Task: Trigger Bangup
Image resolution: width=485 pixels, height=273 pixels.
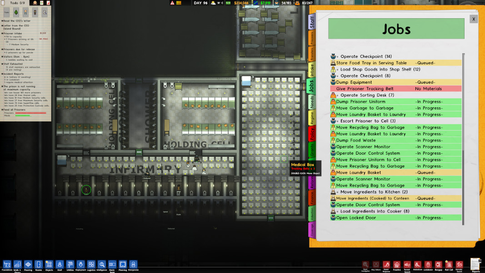Action: pos(439,265)
